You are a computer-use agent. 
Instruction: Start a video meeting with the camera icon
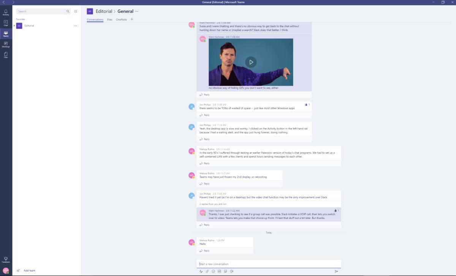[x=231, y=271]
